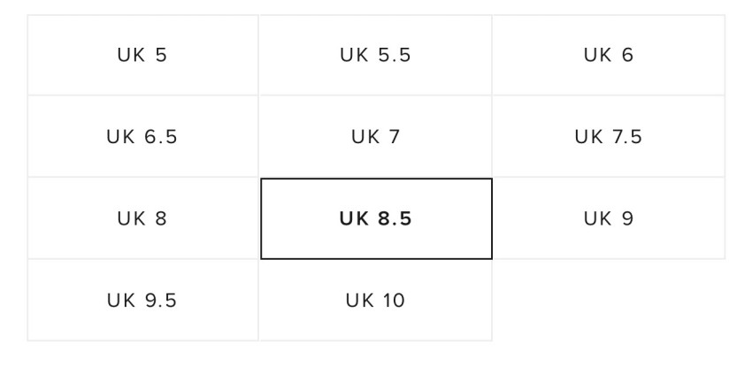Change the selection to UK 6
The height and width of the screenshot is (366, 752).
click(x=609, y=55)
